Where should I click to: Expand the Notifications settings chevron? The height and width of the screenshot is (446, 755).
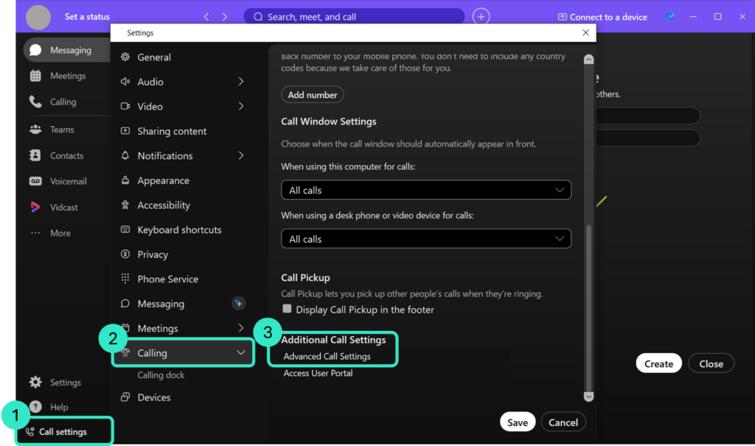click(x=241, y=156)
